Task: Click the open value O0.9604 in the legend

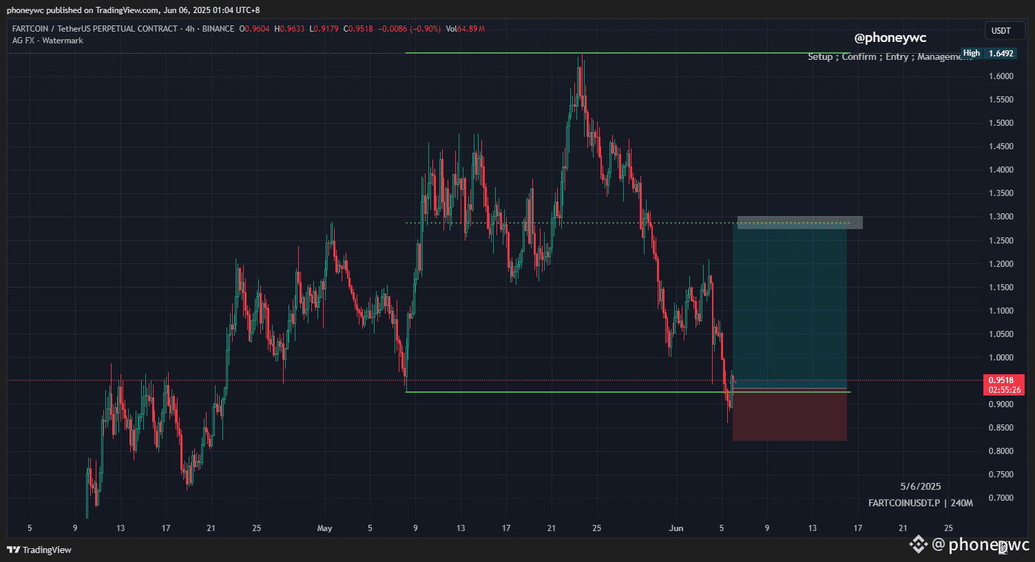Action: (254, 29)
